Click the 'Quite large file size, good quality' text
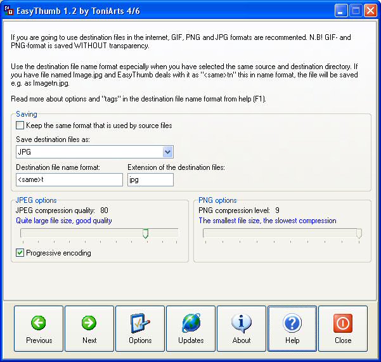 (x=64, y=221)
